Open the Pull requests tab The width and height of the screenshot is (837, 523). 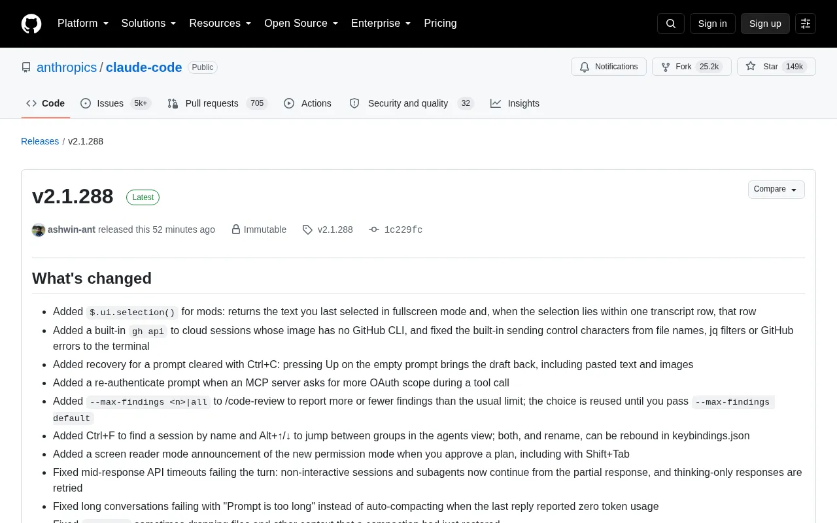[218, 103]
